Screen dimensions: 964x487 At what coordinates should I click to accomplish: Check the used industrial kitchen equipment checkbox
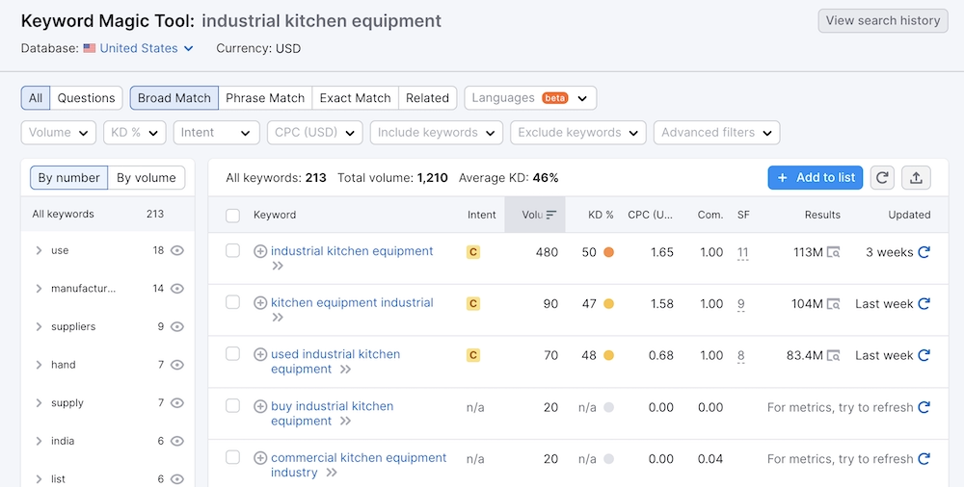(232, 354)
